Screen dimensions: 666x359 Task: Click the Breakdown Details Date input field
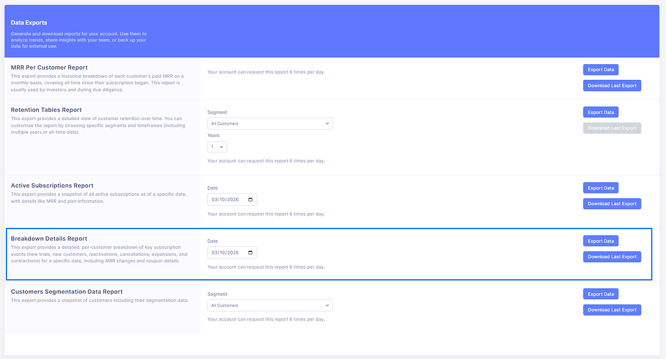coord(226,253)
